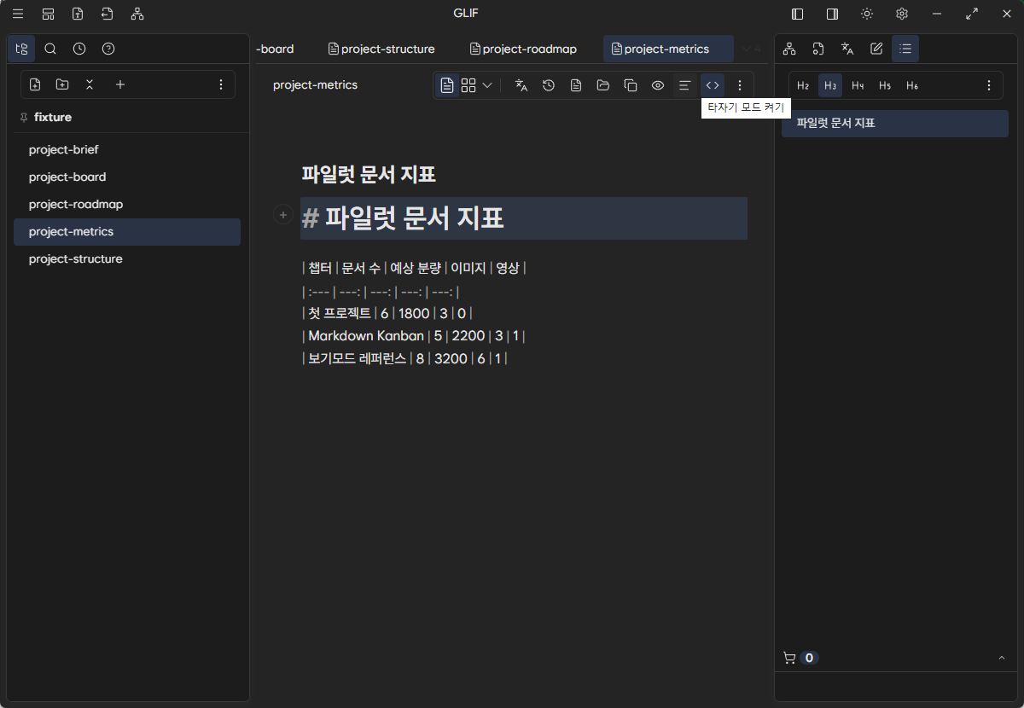Expand the view mode dropdown chevron

pyautogui.click(x=487, y=84)
